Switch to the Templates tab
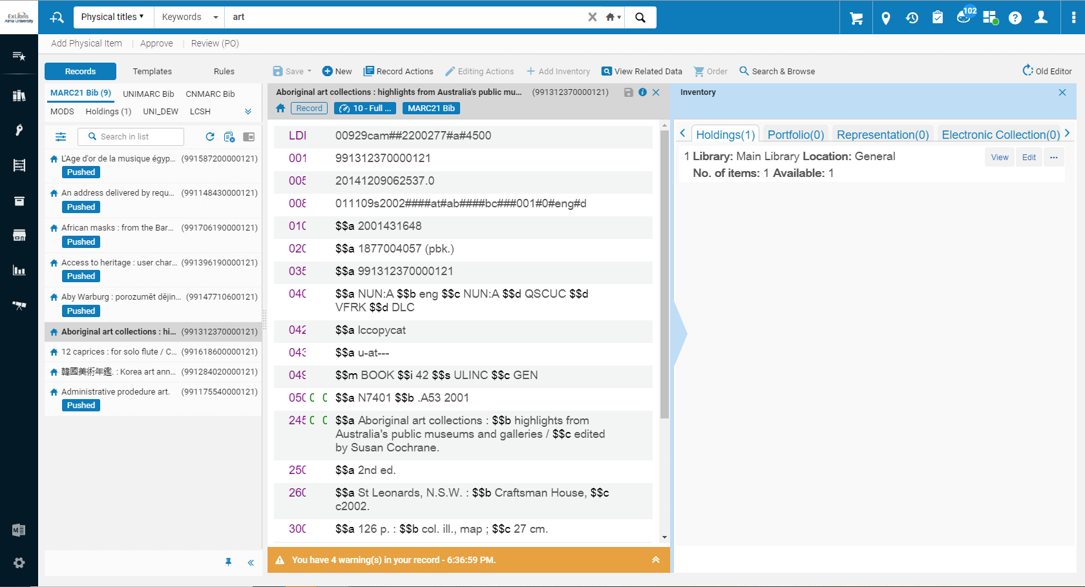 tap(153, 71)
